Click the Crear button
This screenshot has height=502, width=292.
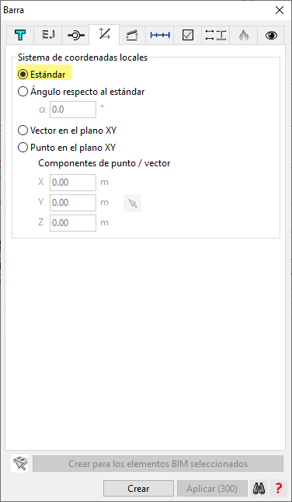tap(138, 489)
